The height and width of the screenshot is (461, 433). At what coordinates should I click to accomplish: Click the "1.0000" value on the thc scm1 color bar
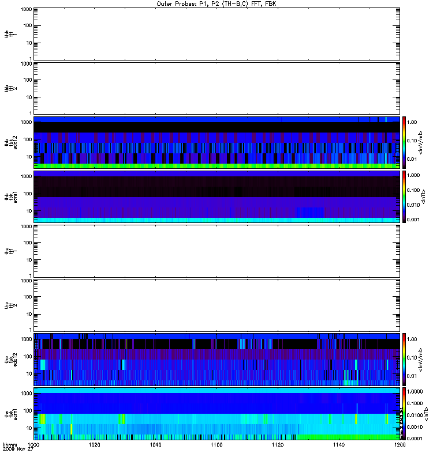click(415, 392)
